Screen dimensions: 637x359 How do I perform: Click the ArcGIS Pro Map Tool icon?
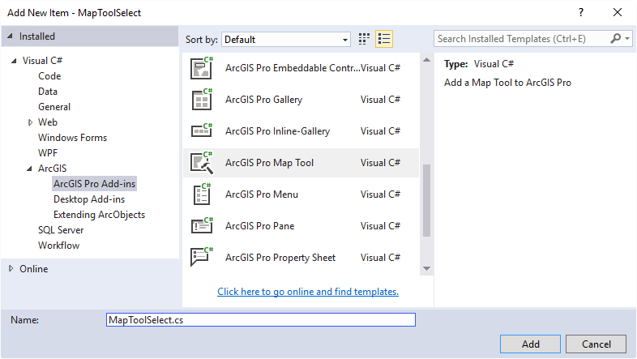(202, 162)
